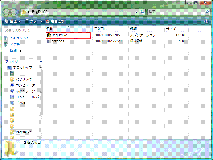Select デスクトップ in the folder tree
The image size is (213, 160).
click(x=23, y=68)
